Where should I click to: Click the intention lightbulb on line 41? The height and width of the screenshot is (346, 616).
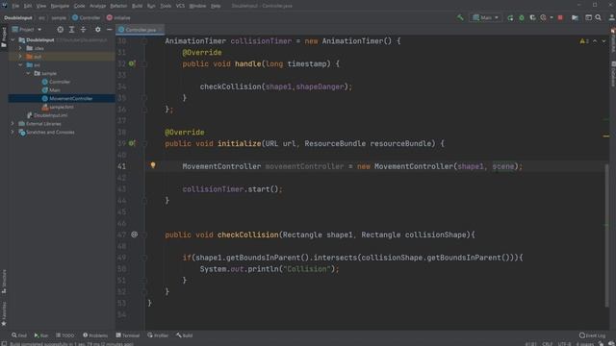[153, 165]
